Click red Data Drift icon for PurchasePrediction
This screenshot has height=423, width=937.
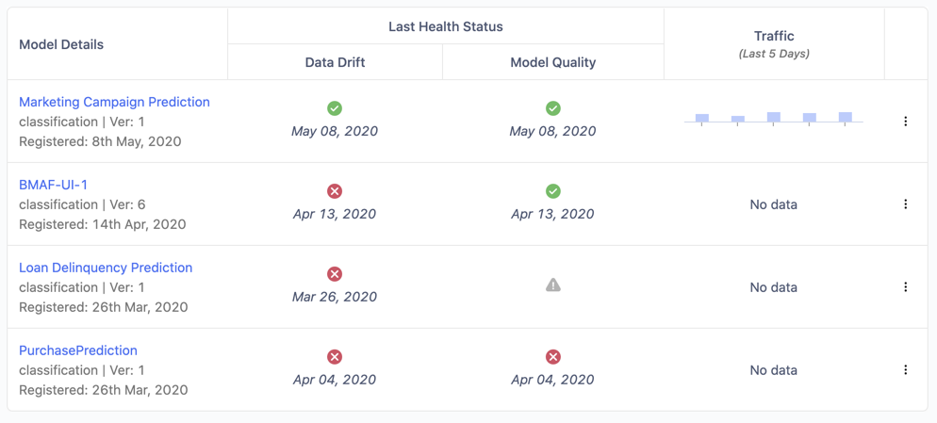point(335,357)
